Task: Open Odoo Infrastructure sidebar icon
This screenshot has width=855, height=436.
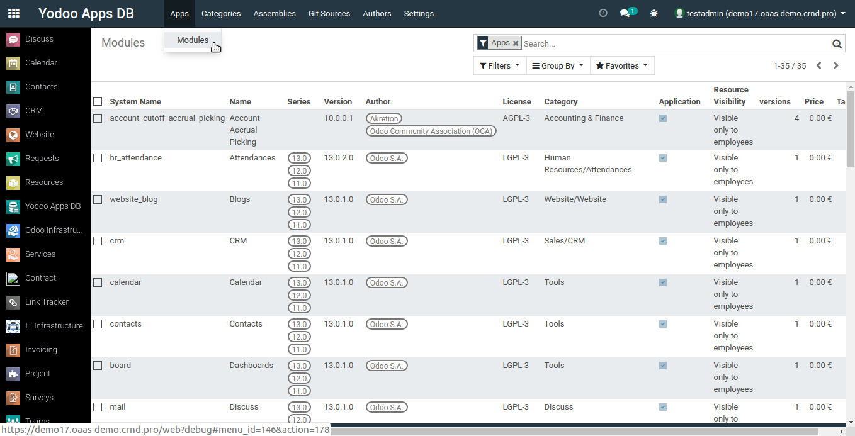Action: [x=13, y=230]
